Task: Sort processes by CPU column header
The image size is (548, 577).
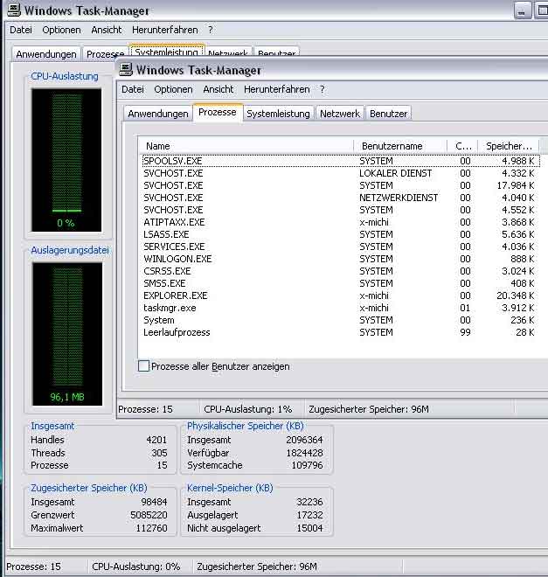Action: [x=462, y=146]
